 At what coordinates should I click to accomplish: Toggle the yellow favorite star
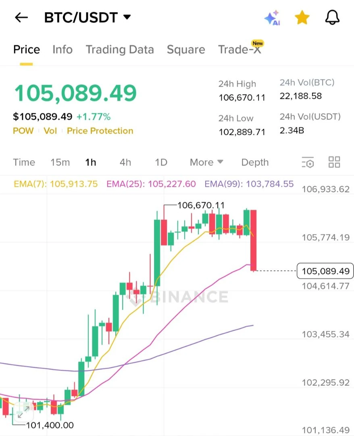click(302, 17)
